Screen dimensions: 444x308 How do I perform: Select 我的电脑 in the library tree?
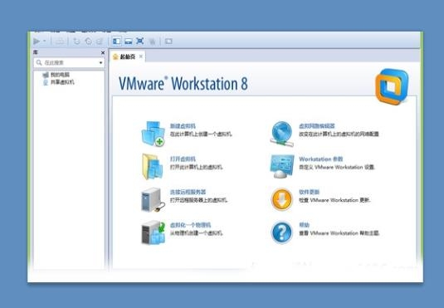60,75
